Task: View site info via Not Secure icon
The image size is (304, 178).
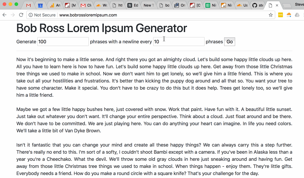Action: 31,15
